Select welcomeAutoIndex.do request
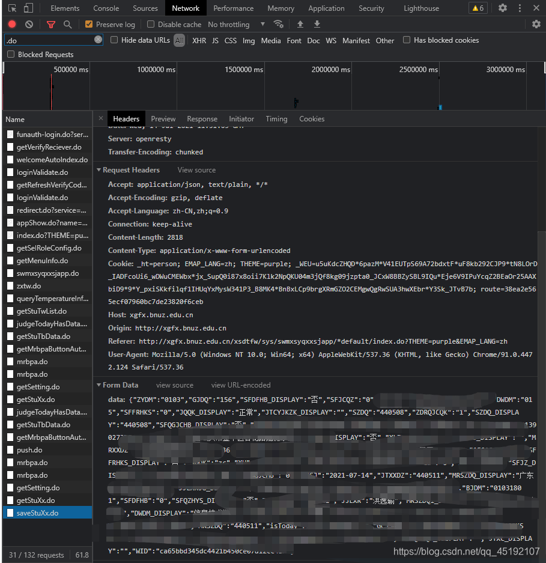The image size is (546, 563). pos(47,159)
